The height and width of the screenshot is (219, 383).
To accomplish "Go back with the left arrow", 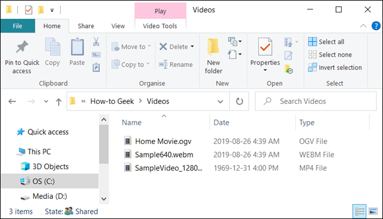I will coord(12,102).
